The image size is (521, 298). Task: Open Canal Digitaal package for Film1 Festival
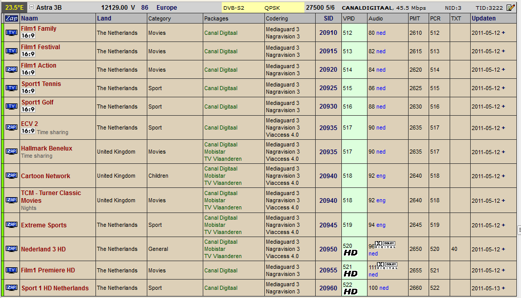[x=221, y=51]
